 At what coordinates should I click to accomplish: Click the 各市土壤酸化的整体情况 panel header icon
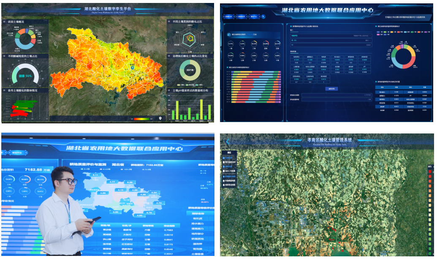pos(4,90)
